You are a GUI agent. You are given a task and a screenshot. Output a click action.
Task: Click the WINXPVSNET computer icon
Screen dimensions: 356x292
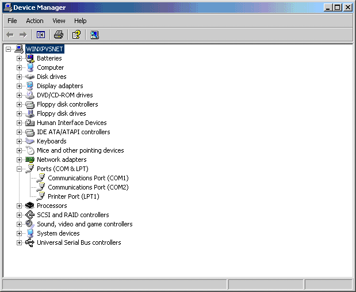(19, 49)
